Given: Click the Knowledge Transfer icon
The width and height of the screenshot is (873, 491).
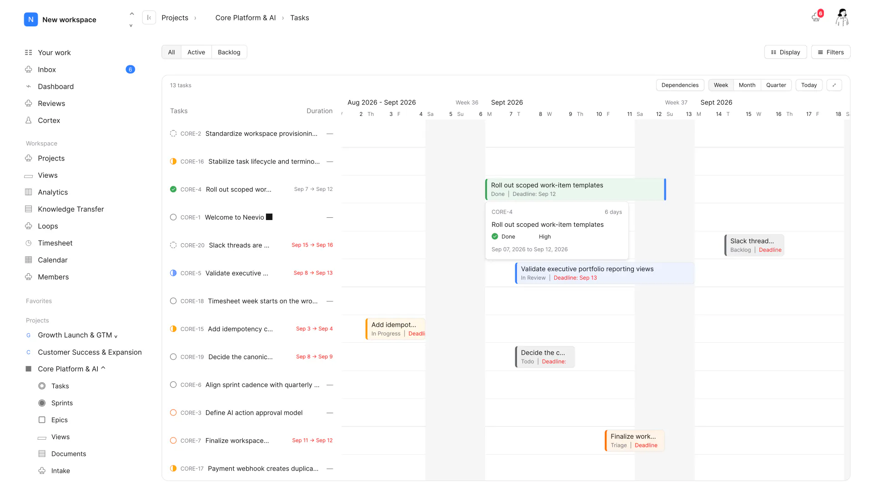Looking at the screenshot, I should click(29, 209).
